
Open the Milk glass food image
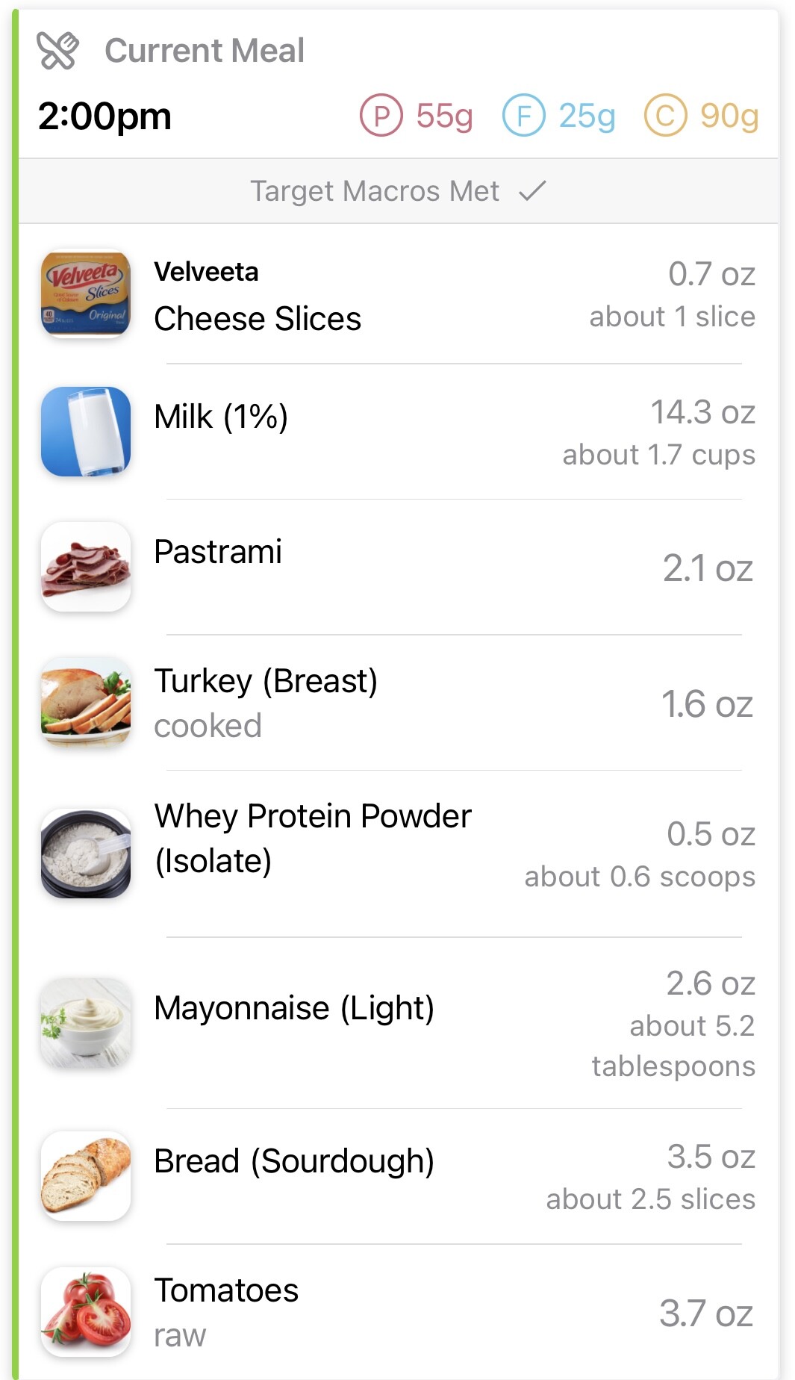pyautogui.click(x=86, y=432)
